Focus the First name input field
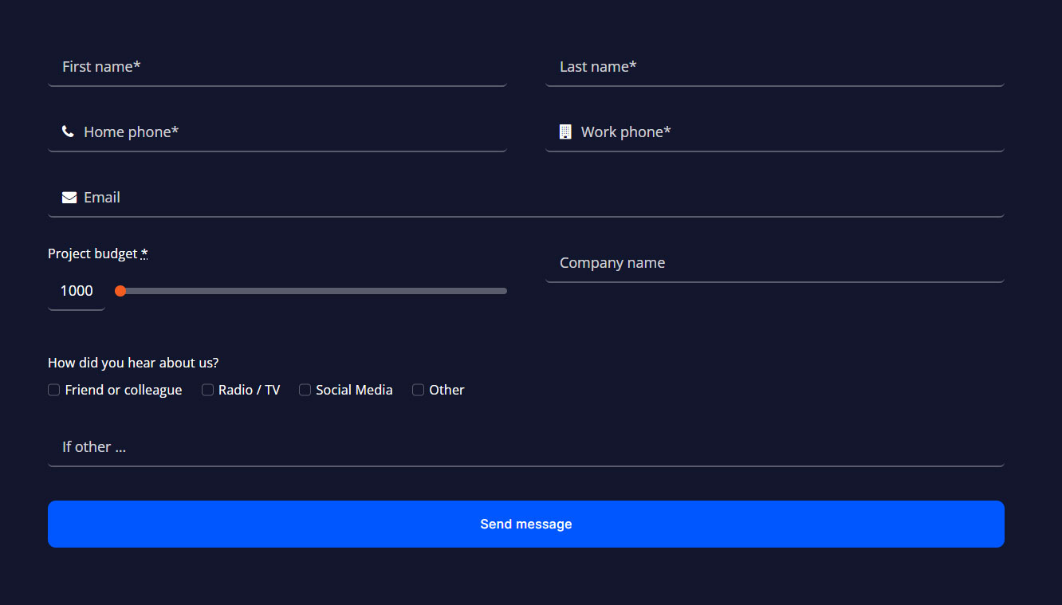This screenshot has height=605, width=1062. (x=277, y=67)
